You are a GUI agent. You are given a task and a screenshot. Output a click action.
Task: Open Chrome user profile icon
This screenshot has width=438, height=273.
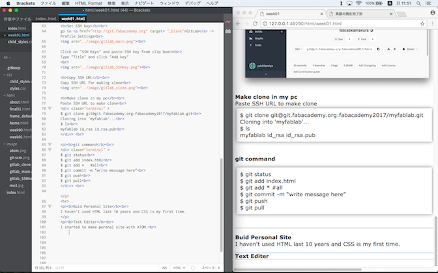[433, 13]
